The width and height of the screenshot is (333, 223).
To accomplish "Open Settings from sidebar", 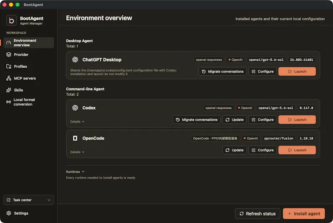I will (x=29, y=213).
